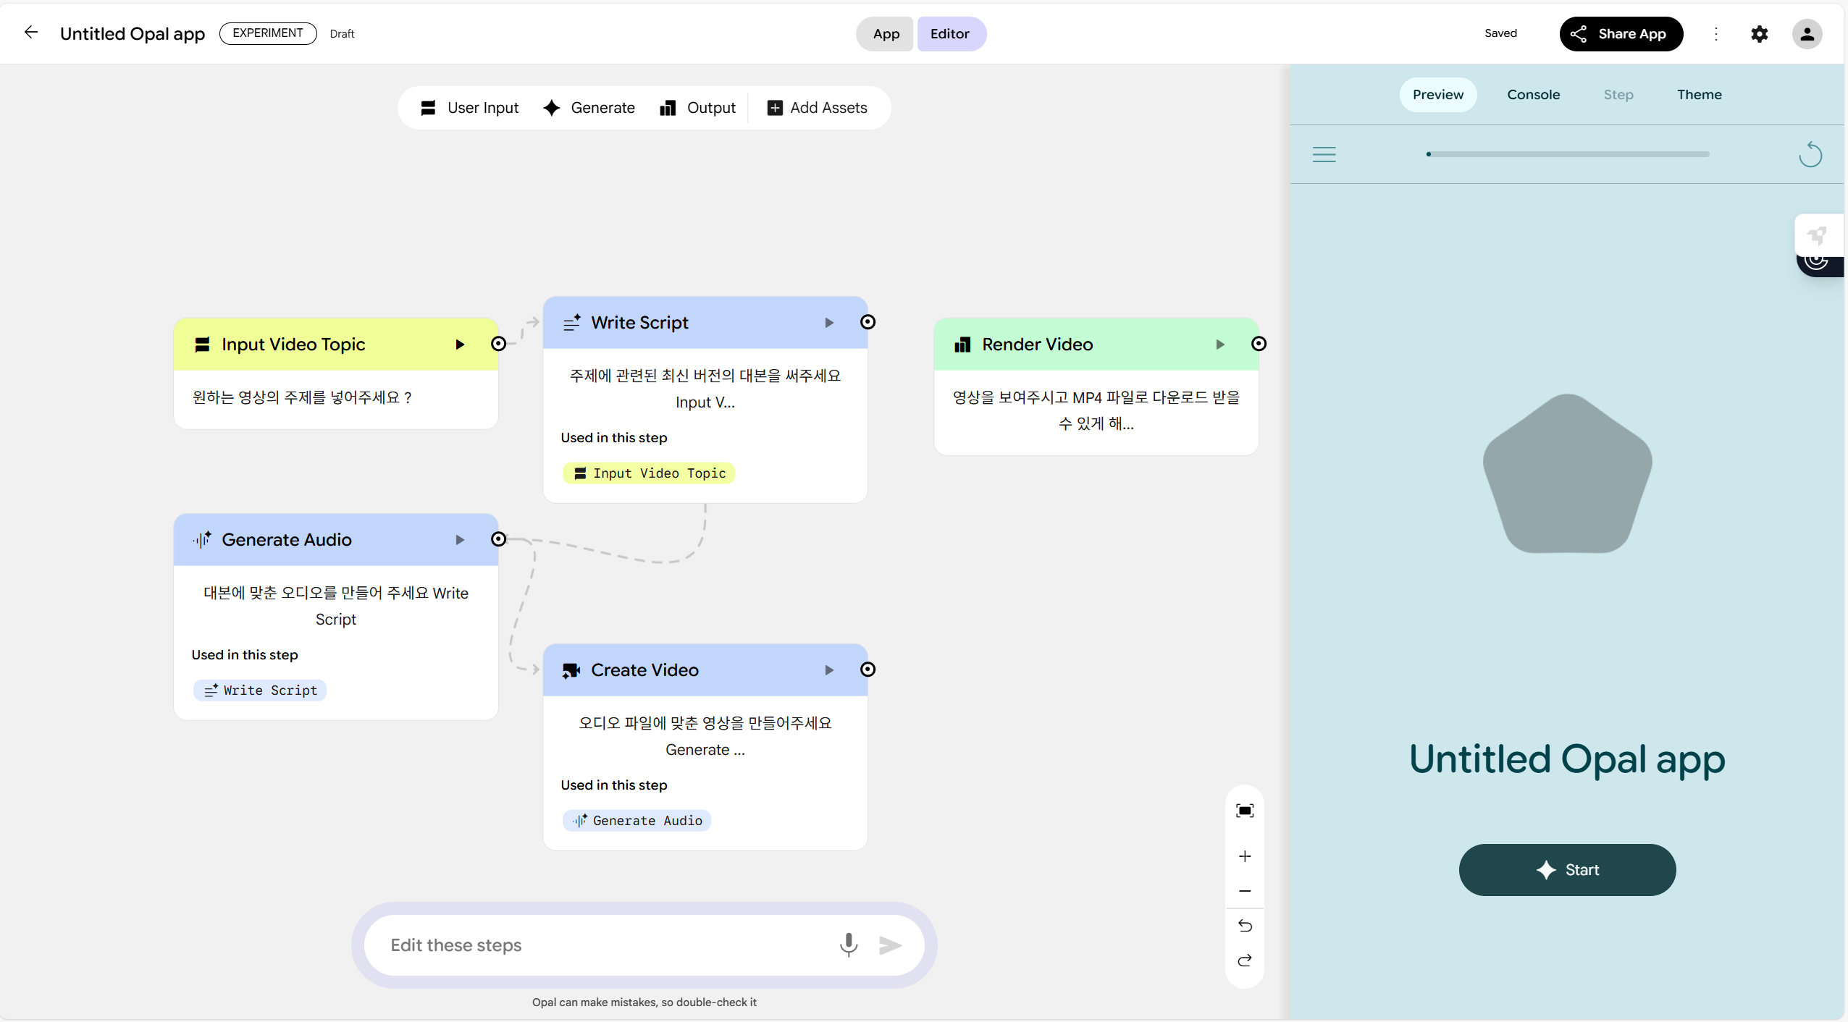The width and height of the screenshot is (1848, 1022).
Task: Open the three-dot more options menu
Action: 1715,34
